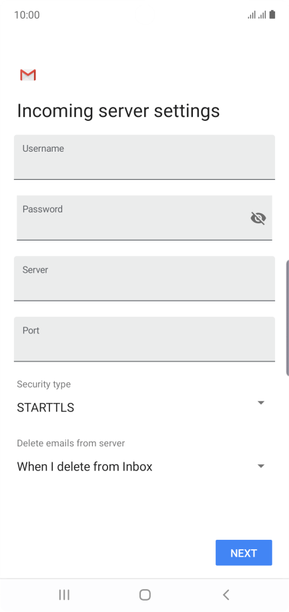
Task: Click the Gmail logo icon
Action: (28, 75)
